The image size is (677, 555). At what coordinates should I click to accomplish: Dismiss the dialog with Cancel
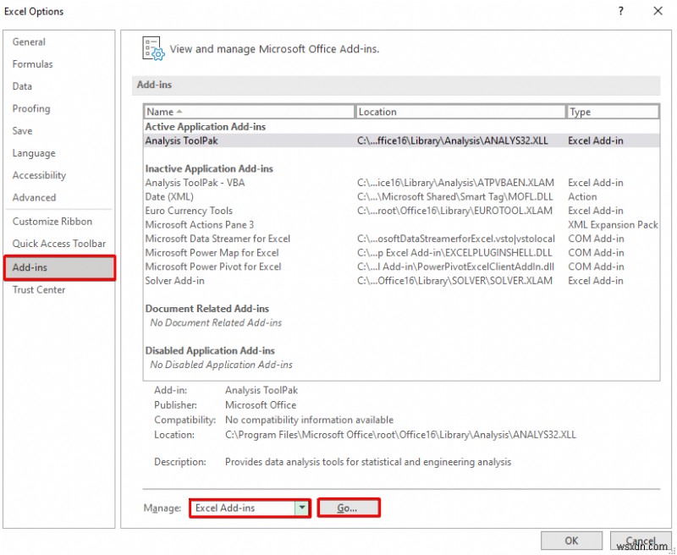[641, 540]
